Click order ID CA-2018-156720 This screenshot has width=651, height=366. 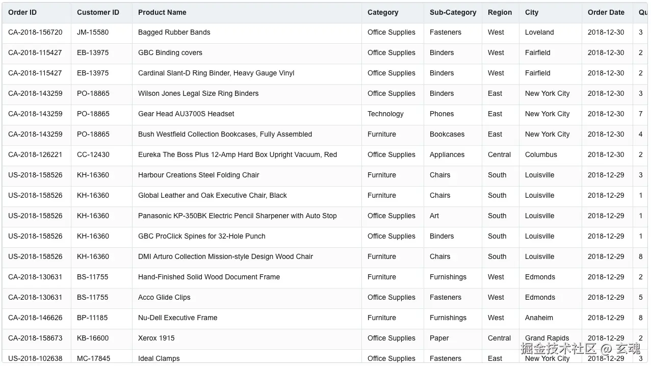[x=35, y=32]
